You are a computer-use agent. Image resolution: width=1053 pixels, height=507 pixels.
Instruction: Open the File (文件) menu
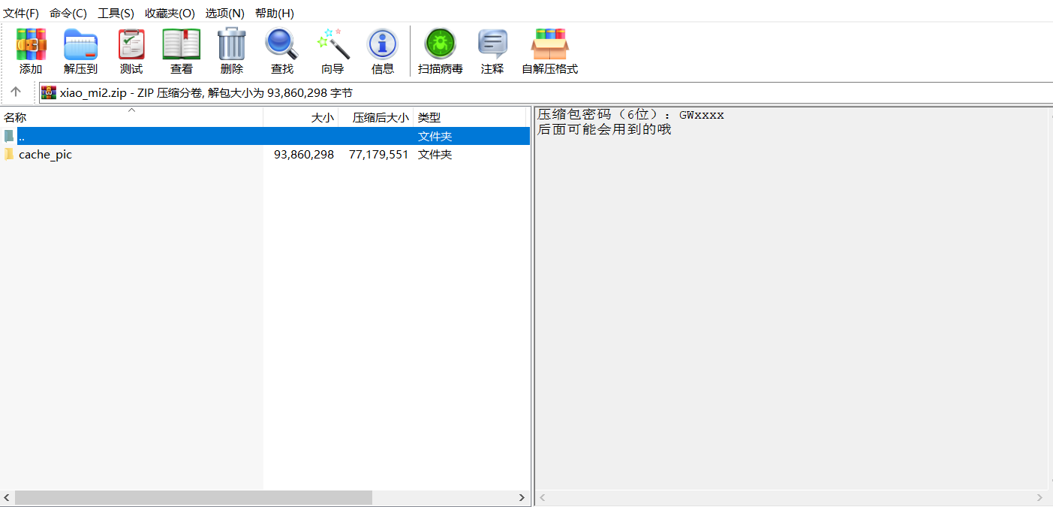pyautogui.click(x=21, y=14)
